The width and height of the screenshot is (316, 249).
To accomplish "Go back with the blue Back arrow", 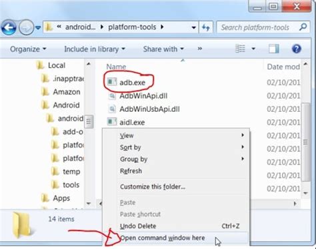I will 9,27.
